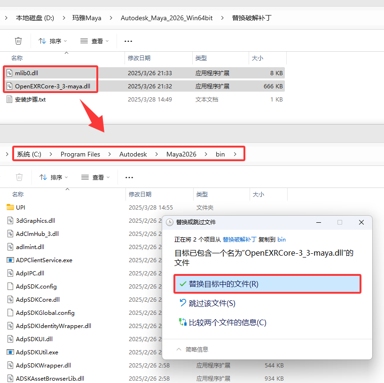The width and height of the screenshot is (384, 383).
Task: Sort by 大小 column in bin window
Action: [x=259, y=194]
